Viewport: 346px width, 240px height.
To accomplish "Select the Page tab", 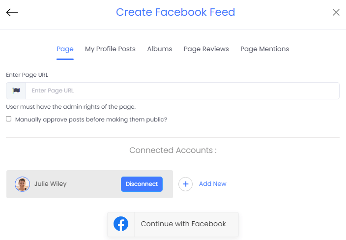I will 65,49.
